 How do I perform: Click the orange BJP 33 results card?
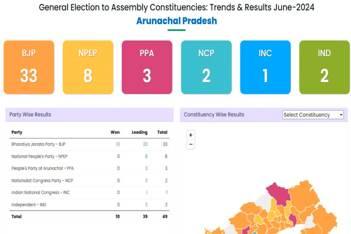tap(29, 67)
